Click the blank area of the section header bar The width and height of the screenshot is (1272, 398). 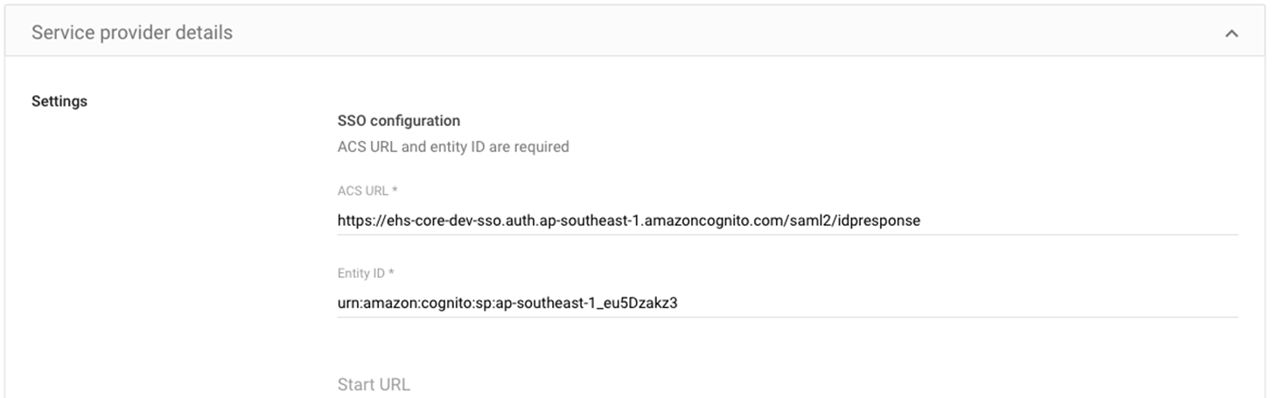(x=700, y=32)
